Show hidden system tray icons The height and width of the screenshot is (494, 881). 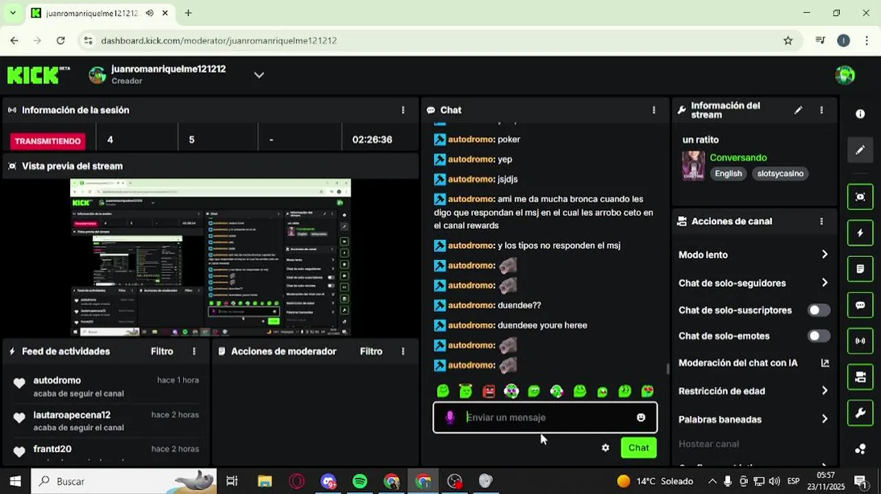tap(712, 481)
